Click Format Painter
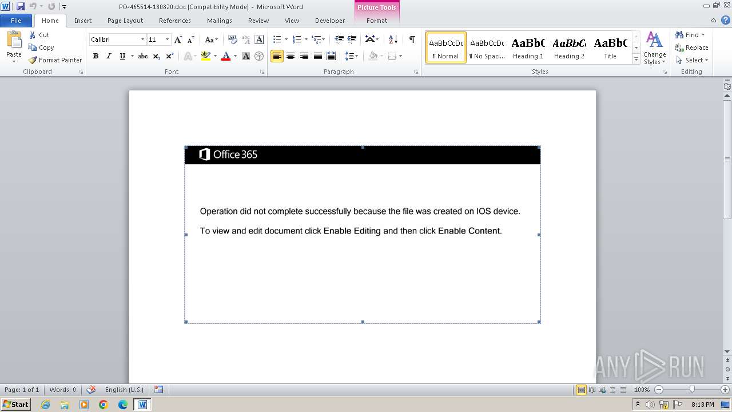Viewport: 732px width, 412px height. (x=55, y=60)
